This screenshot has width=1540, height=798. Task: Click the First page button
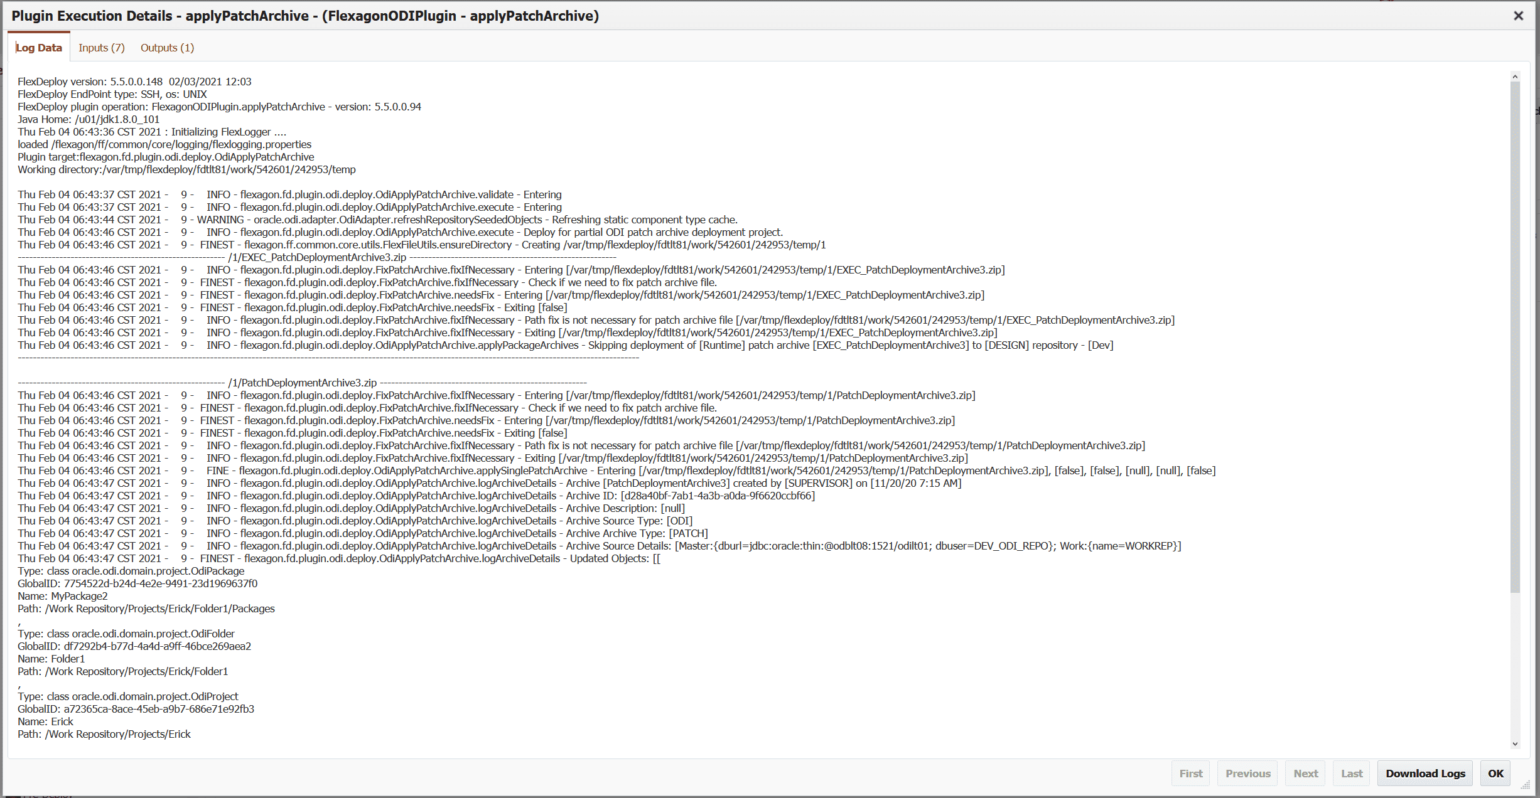(1191, 774)
